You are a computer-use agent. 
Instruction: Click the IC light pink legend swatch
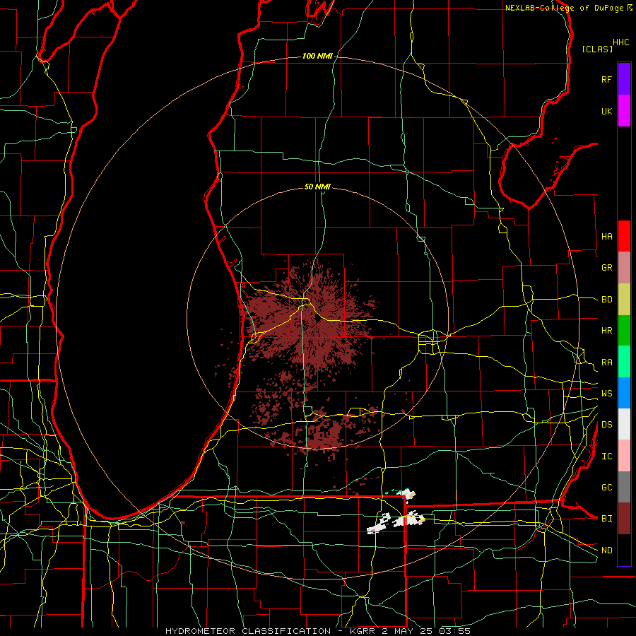pos(624,456)
